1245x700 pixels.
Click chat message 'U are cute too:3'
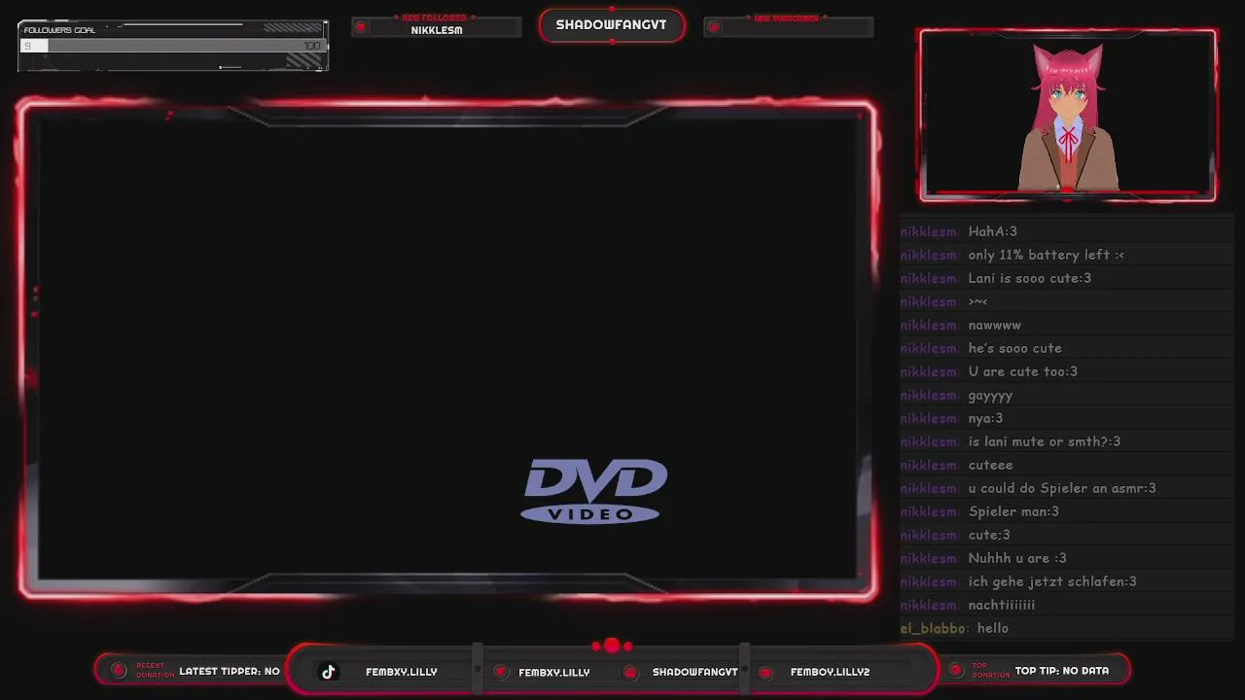pyautogui.click(x=1023, y=371)
